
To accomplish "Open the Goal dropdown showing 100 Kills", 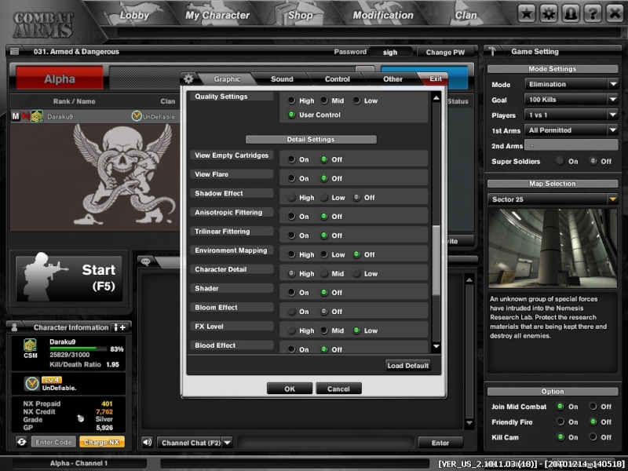I will click(x=571, y=100).
